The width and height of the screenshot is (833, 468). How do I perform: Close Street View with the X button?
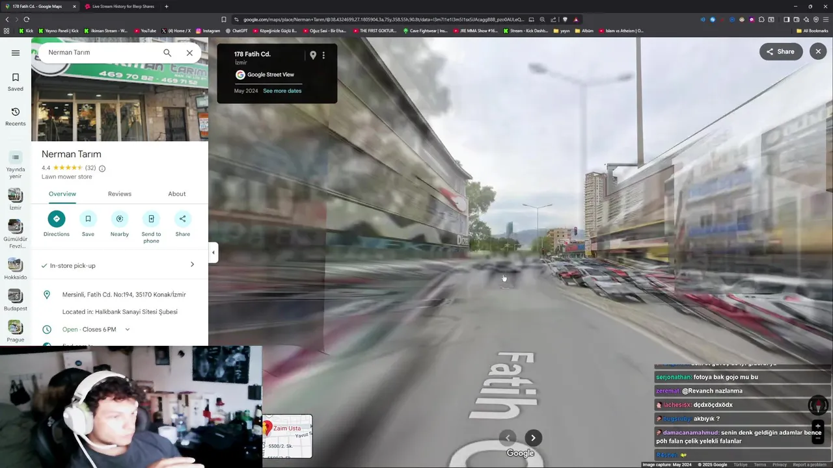[818, 51]
